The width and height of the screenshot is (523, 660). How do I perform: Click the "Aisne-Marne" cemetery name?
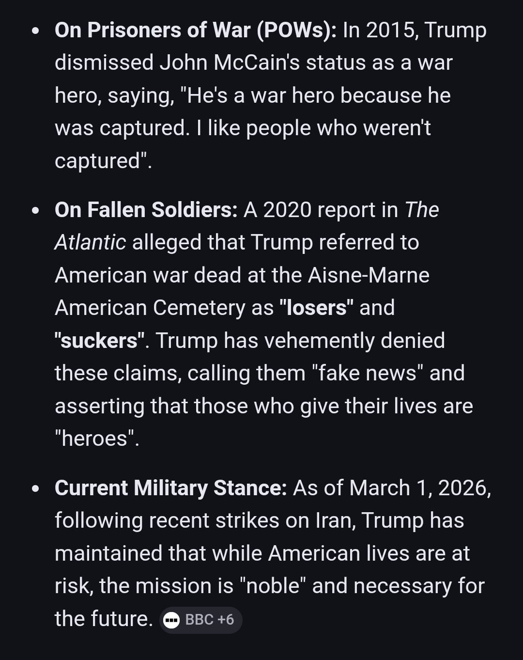369,275
